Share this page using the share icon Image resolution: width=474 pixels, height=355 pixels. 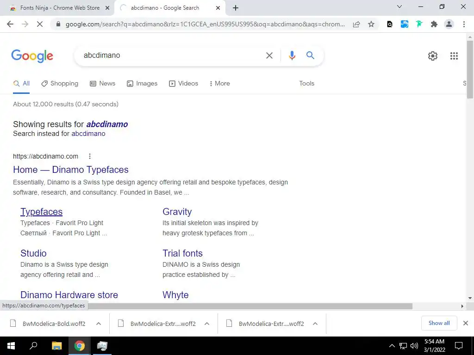356,24
